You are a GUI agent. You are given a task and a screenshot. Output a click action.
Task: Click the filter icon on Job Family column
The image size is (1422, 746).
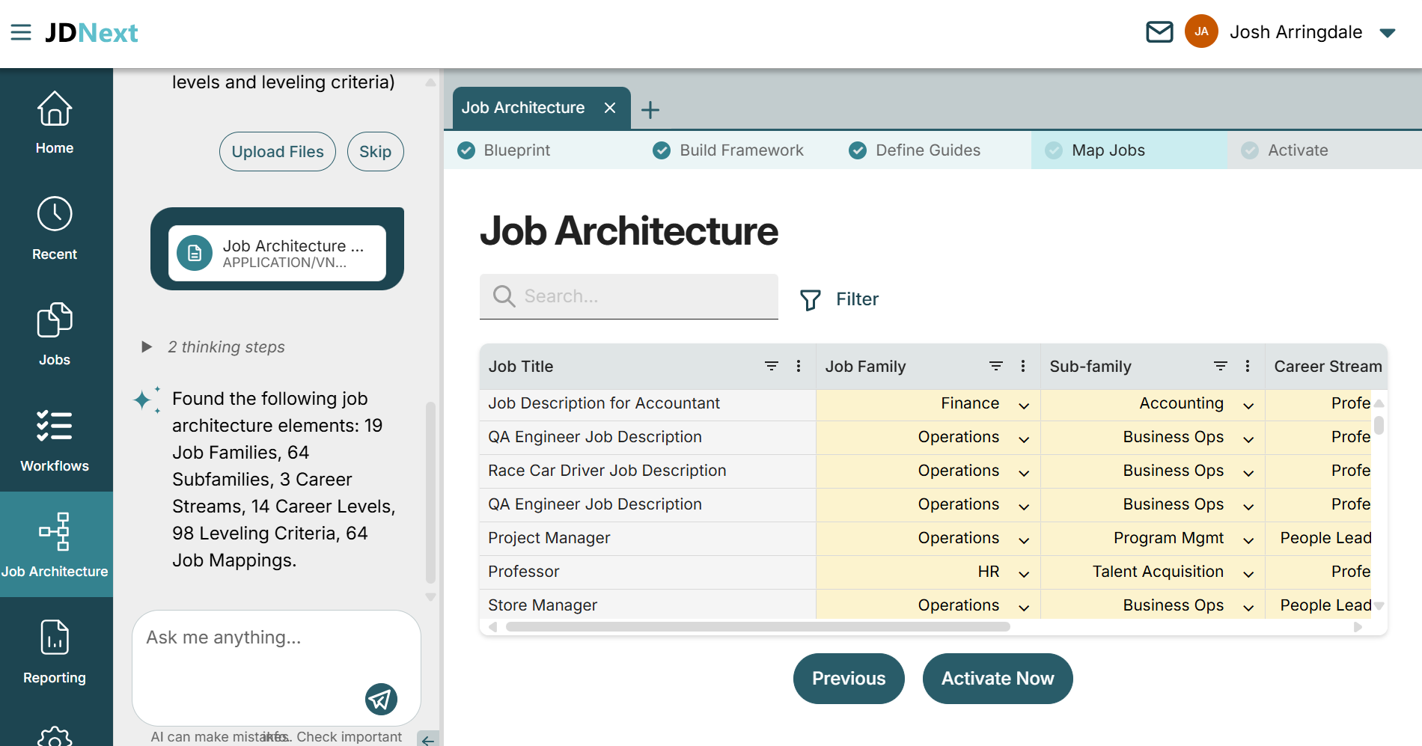tap(995, 366)
